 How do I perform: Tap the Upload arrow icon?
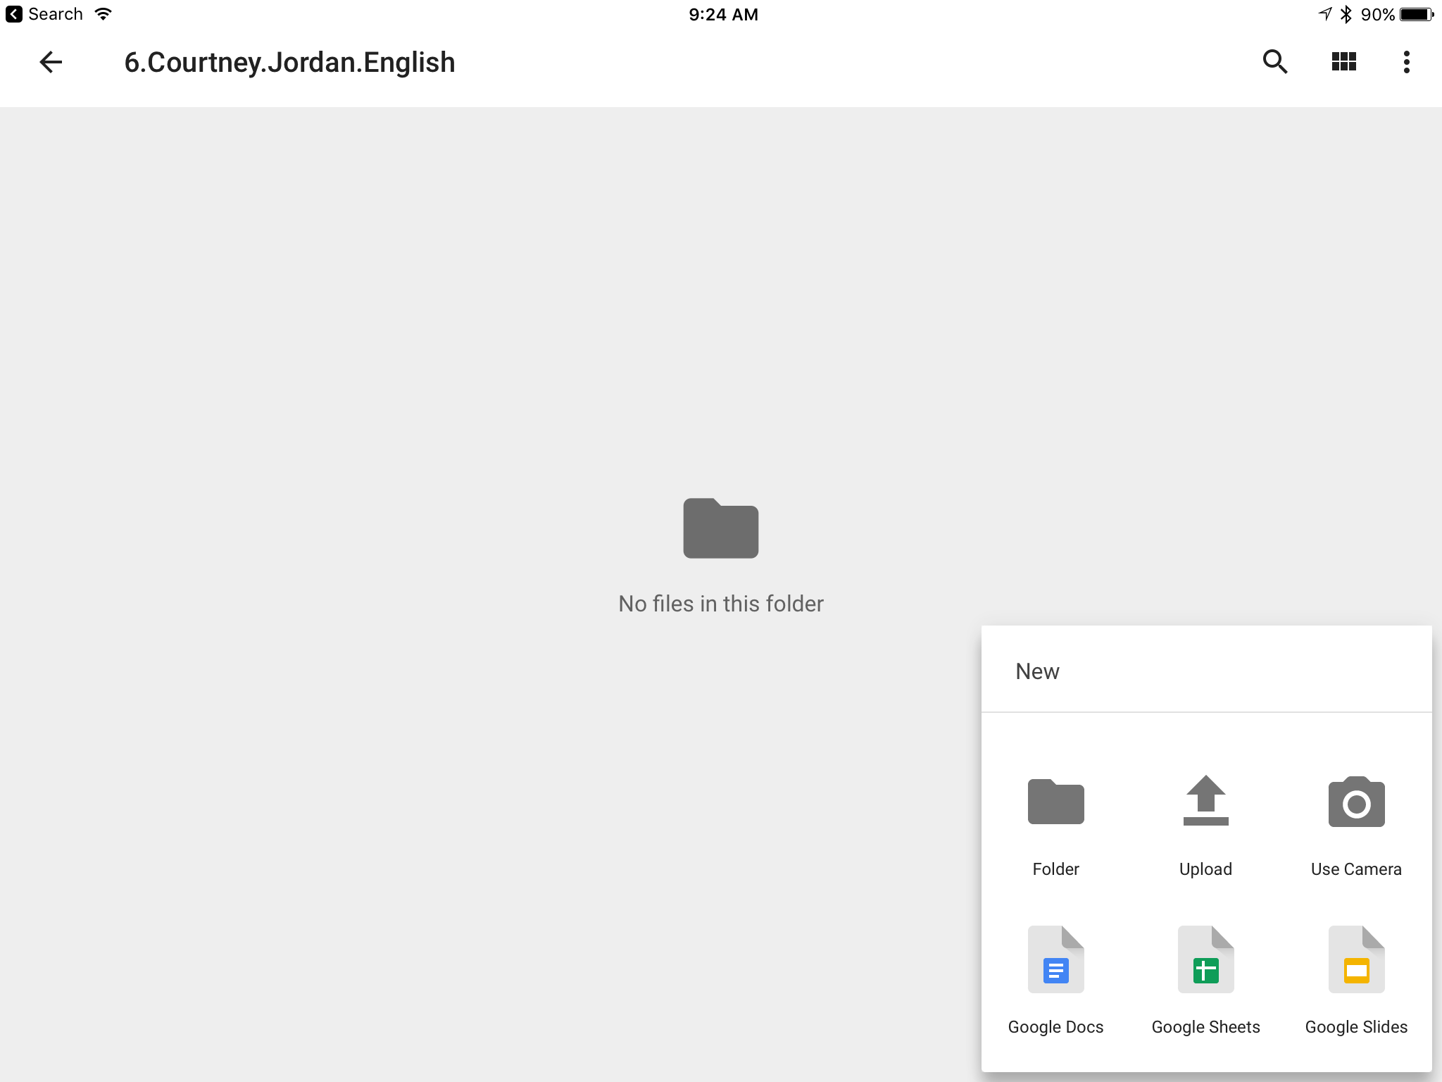tap(1205, 801)
